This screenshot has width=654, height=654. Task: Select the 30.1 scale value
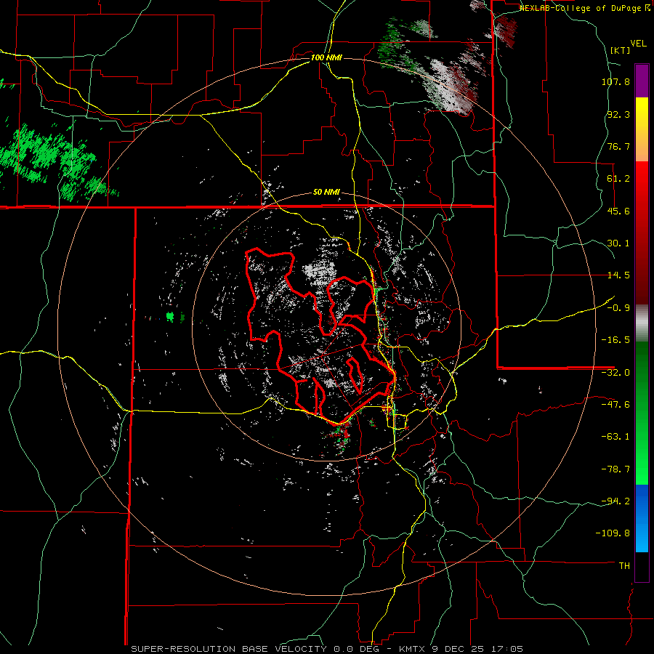click(618, 243)
